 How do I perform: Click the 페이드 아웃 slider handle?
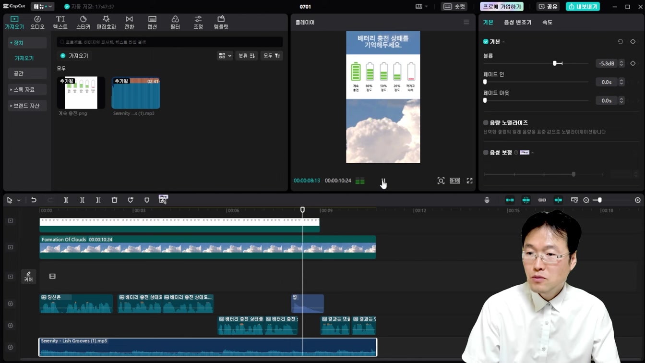click(485, 100)
